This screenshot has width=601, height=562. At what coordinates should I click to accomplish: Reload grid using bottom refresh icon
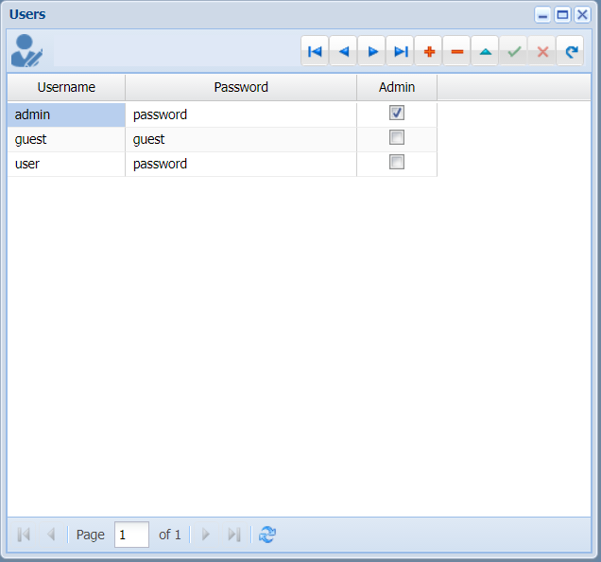(x=267, y=535)
